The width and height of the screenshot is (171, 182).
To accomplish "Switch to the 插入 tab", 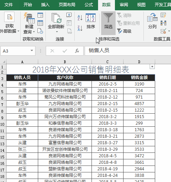I will (x=45, y=5).
